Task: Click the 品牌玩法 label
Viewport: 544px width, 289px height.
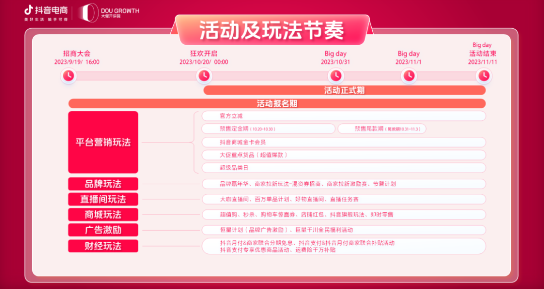Action: [103, 184]
